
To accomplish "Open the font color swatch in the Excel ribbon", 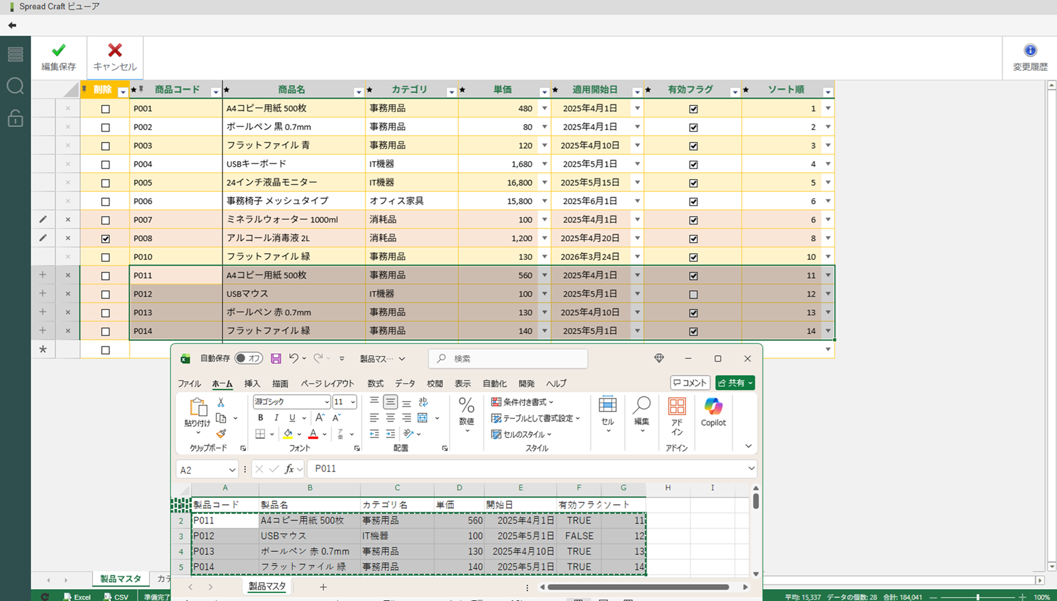I will point(314,434).
